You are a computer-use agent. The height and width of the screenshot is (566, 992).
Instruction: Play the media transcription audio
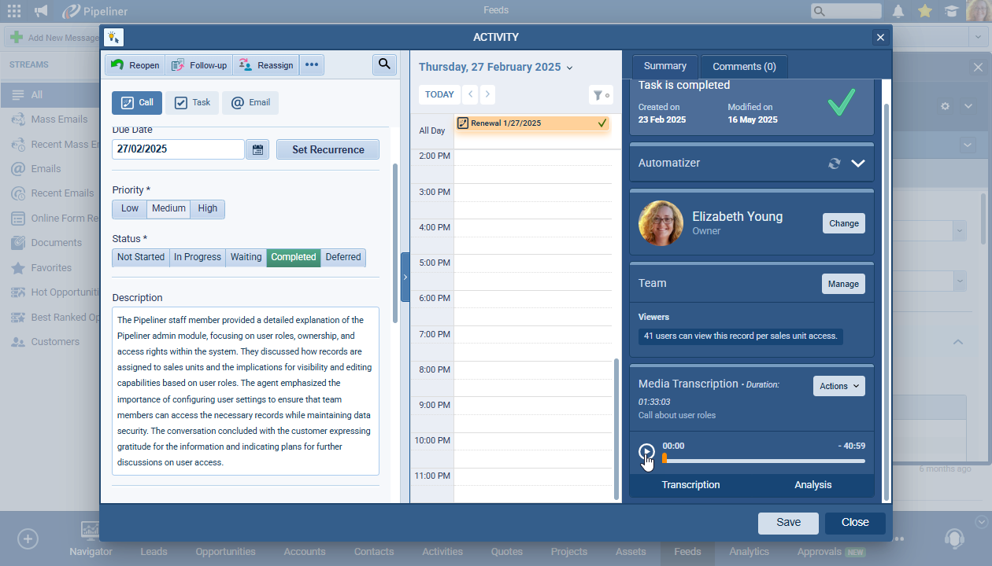click(x=646, y=452)
